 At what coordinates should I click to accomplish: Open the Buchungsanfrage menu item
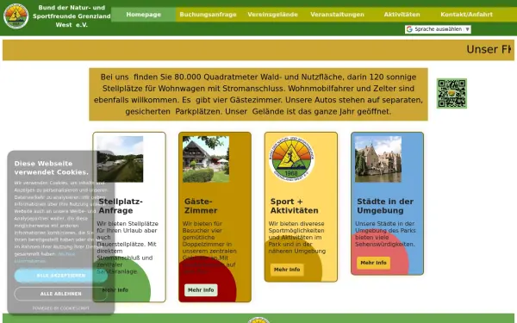208,15
